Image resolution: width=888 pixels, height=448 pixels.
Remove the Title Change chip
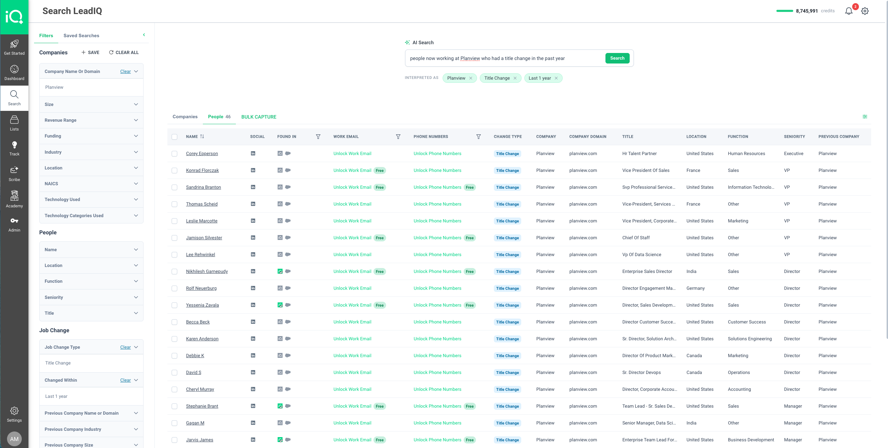coord(515,78)
